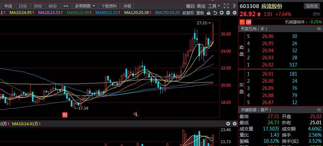Image resolution: width=323 pixels, height=146 pixels.
Task: Enter fullscreen with the expand icon
Action: 227,6
